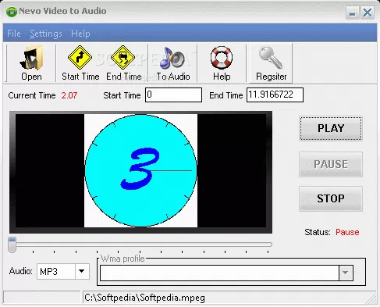The image size is (380, 307).
Task: Open Help via the lifebuoy icon
Action: tap(222, 63)
